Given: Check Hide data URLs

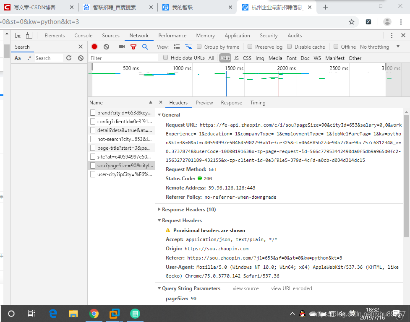Looking at the screenshot, I should [165, 57].
